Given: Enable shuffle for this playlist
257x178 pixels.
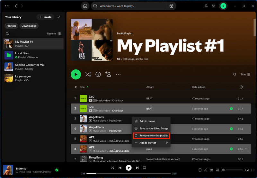Looking at the screenshot, I should point(88,75).
